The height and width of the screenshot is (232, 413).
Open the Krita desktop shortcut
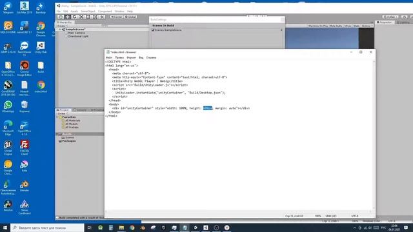25,166
